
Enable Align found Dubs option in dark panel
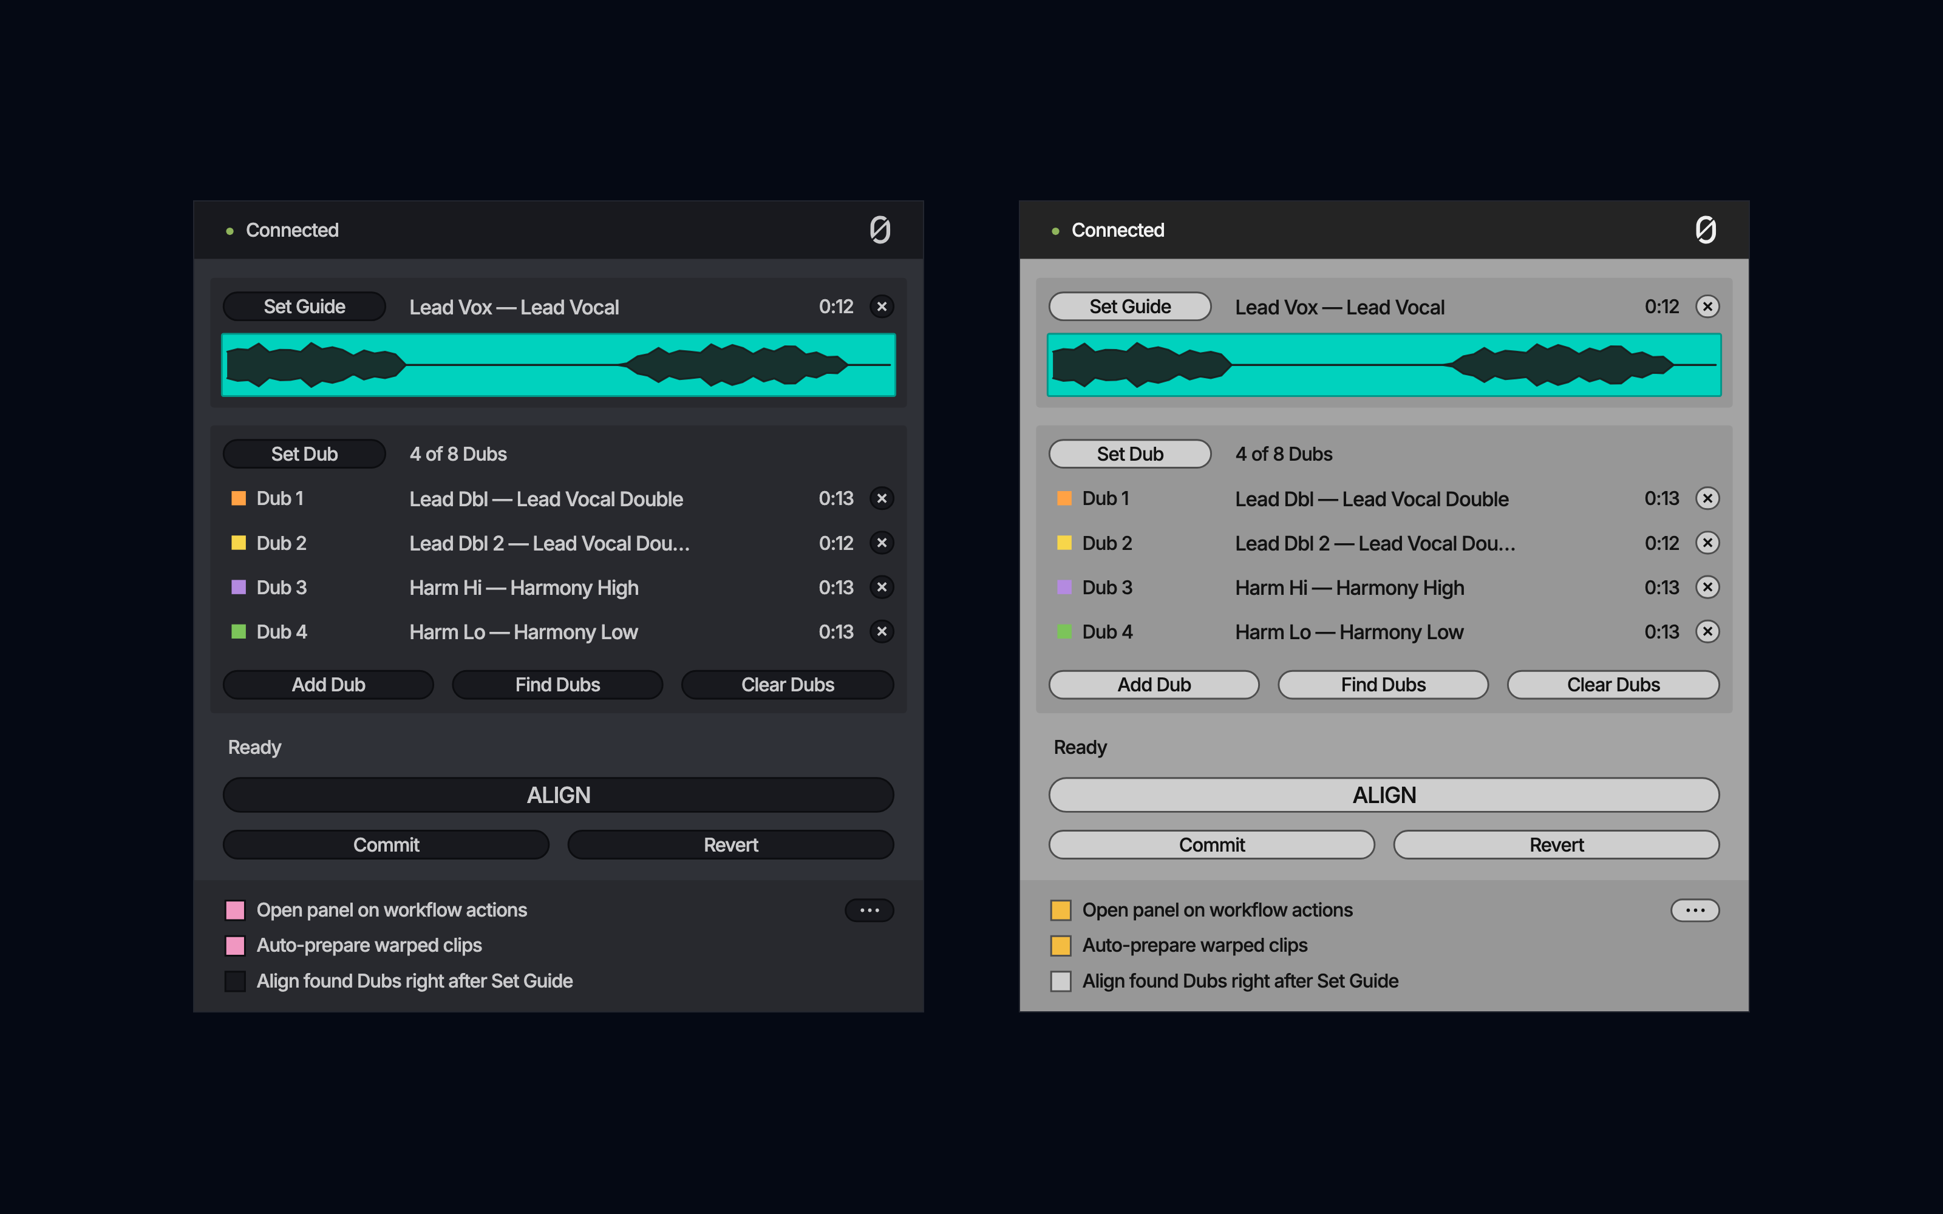pyautogui.click(x=235, y=981)
